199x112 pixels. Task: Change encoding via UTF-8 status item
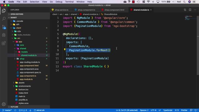click(153, 110)
